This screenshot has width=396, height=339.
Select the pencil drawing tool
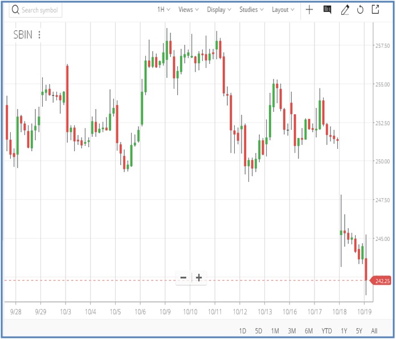pyautogui.click(x=345, y=10)
